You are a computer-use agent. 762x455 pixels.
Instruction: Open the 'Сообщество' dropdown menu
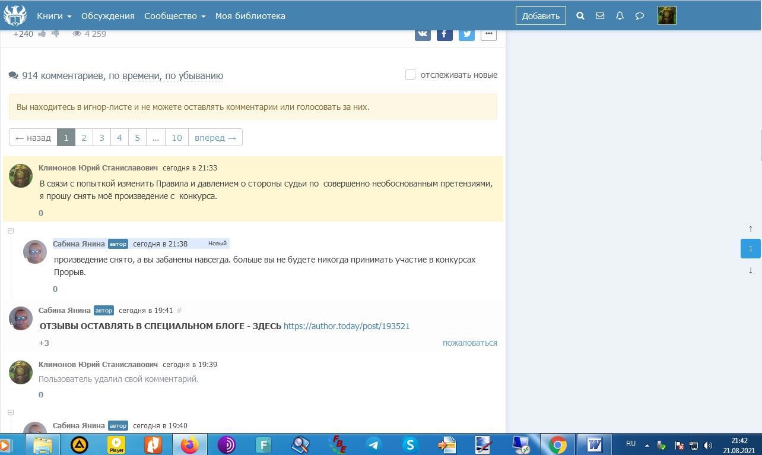point(174,16)
